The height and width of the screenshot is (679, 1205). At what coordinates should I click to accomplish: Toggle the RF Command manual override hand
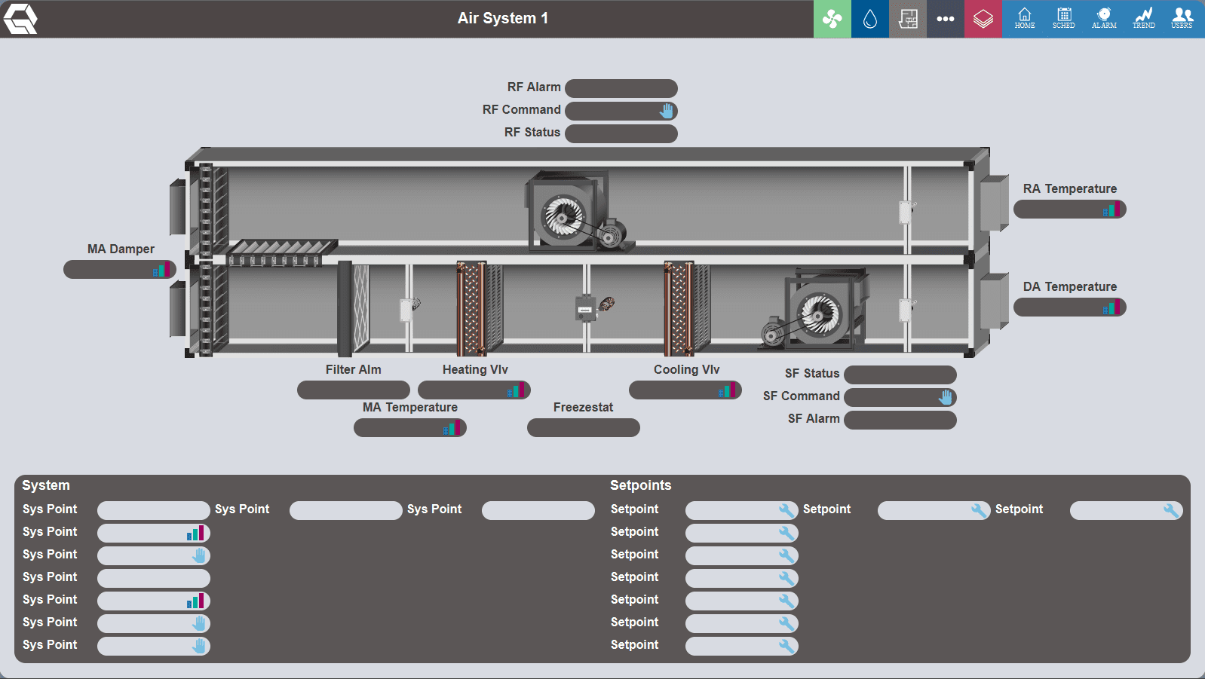[667, 111]
